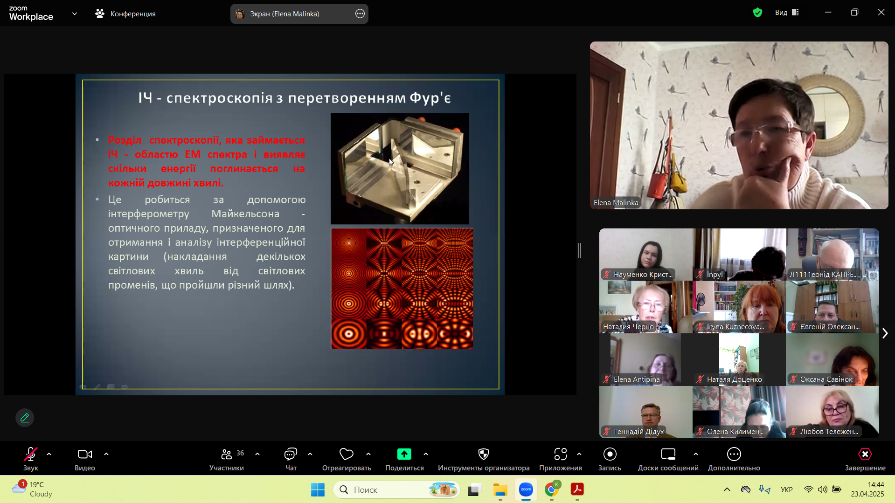Select Inpyl participant video tile
The width and height of the screenshot is (895, 503).
click(739, 255)
